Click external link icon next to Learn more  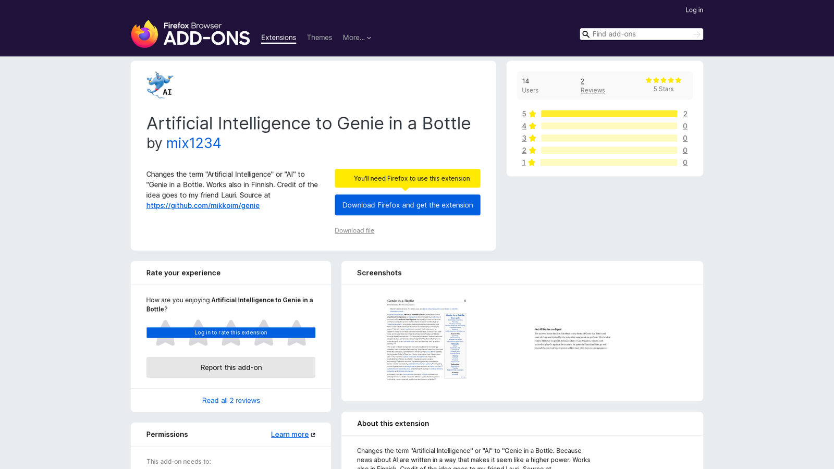pos(313,435)
